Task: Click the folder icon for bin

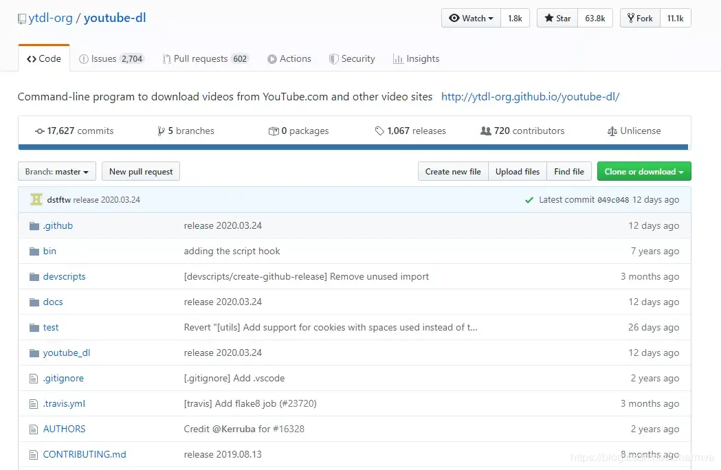Action: 34,251
